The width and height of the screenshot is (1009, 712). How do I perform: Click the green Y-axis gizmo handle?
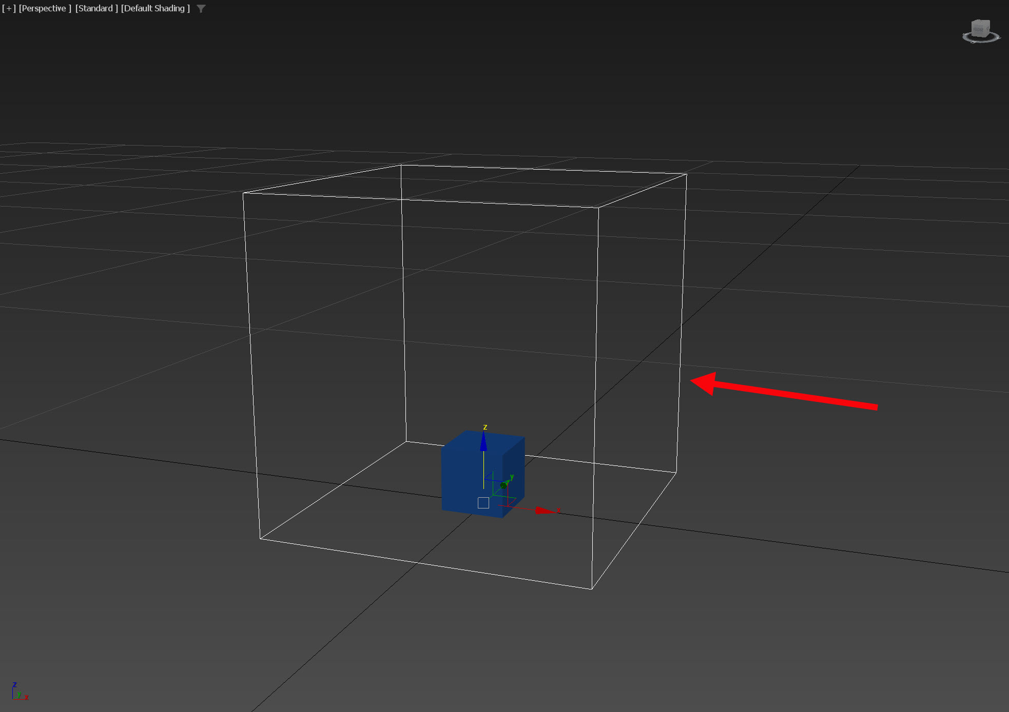point(504,484)
